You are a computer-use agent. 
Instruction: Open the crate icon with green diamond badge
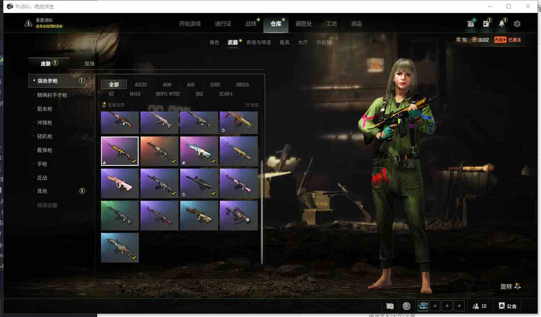click(471, 24)
